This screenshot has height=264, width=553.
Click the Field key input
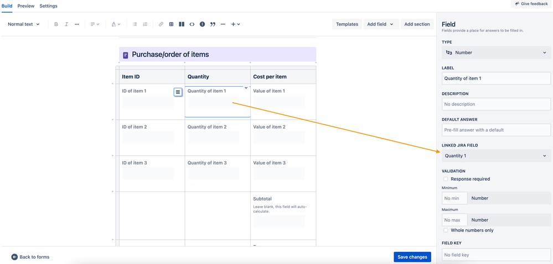(x=496, y=255)
